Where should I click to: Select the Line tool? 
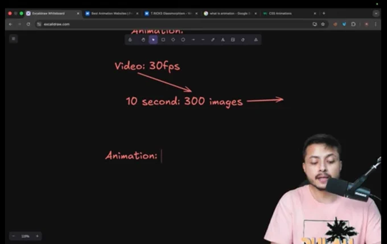point(203,40)
